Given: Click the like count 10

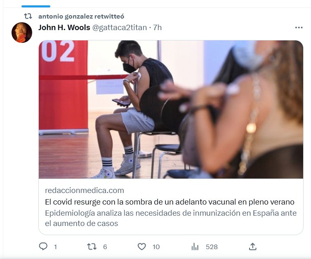Looking at the screenshot, I should (x=156, y=247).
